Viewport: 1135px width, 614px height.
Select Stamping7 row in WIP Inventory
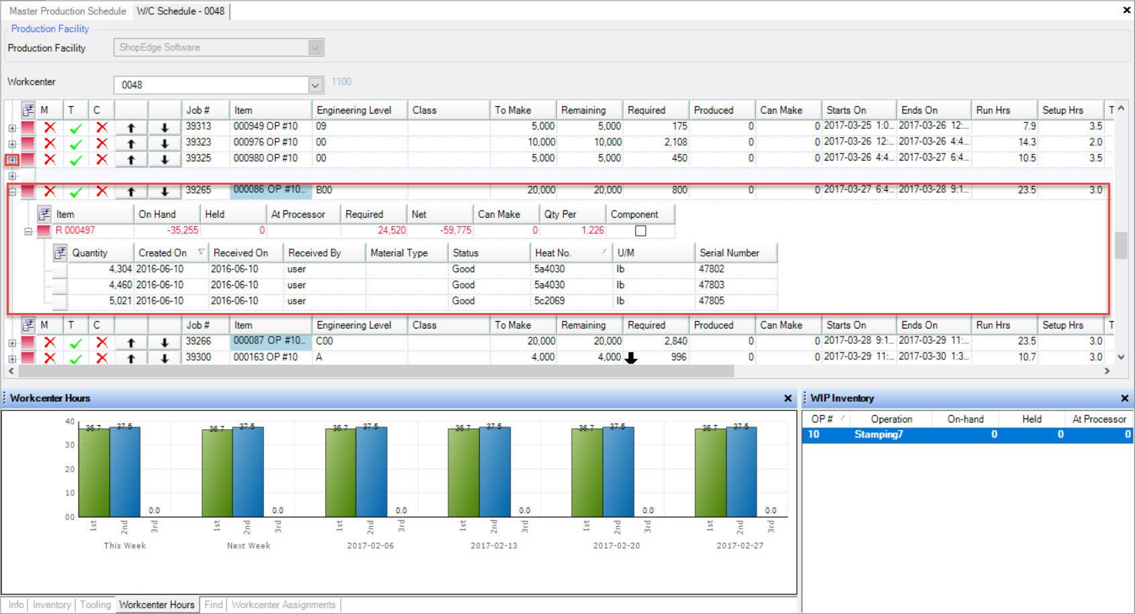tap(967, 435)
